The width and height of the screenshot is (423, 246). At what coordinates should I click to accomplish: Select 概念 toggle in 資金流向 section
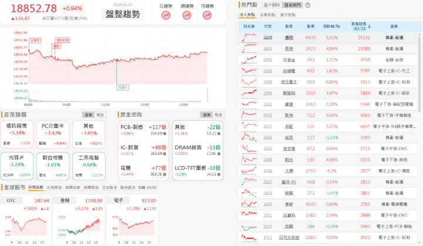[x=219, y=115]
